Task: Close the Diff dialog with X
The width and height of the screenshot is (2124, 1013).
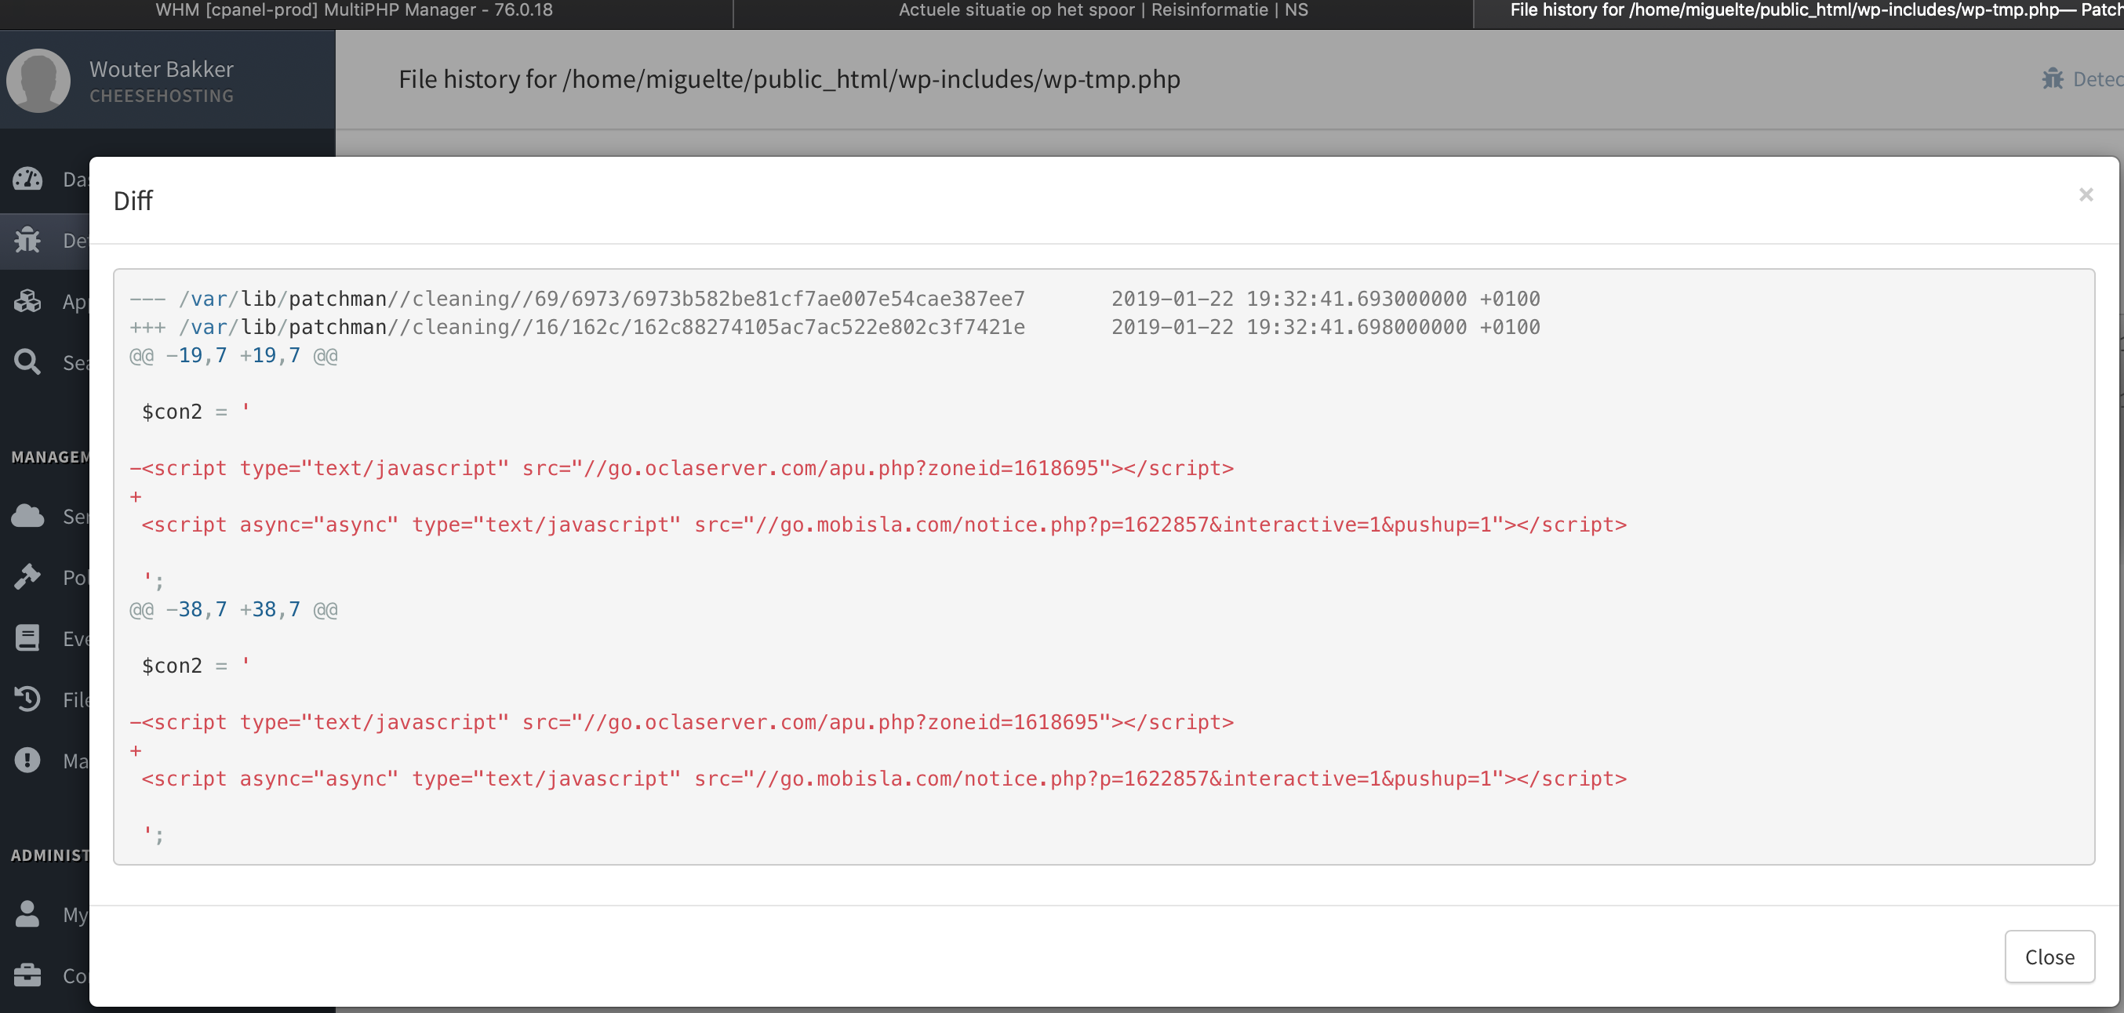Action: tap(2086, 194)
